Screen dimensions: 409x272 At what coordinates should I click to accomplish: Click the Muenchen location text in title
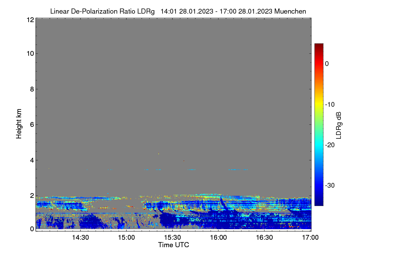pos(290,12)
